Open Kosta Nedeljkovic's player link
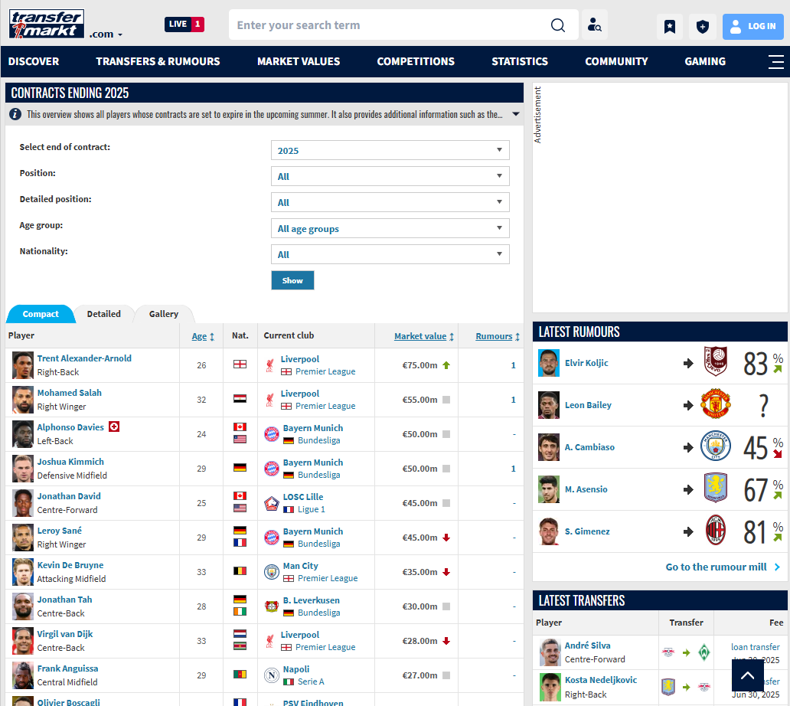The height and width of the screenshot is (706, 790). 601,680
